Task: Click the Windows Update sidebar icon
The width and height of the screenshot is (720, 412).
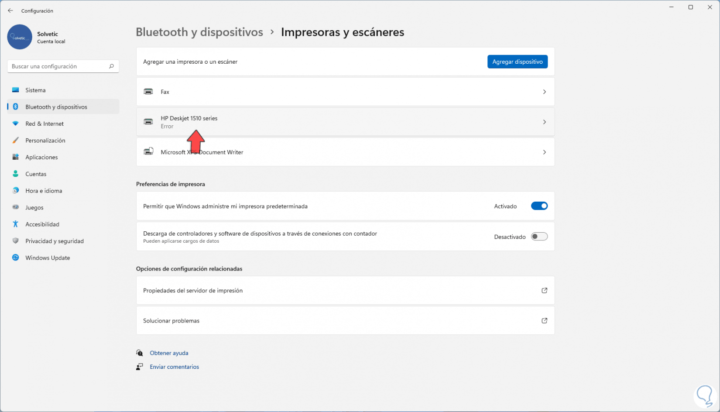Action: click(x=16, y=257)
